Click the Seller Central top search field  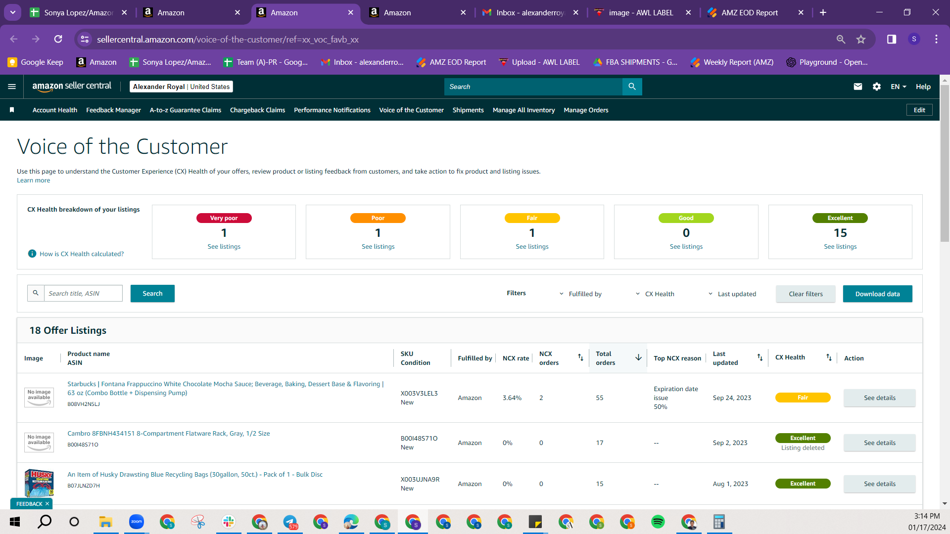coord(533,87)
